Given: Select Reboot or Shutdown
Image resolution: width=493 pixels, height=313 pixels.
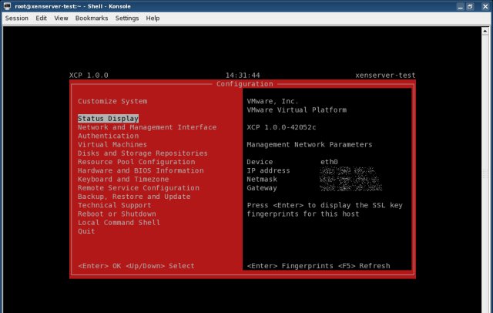Looking at the screenshot, I should click(116, 214).
